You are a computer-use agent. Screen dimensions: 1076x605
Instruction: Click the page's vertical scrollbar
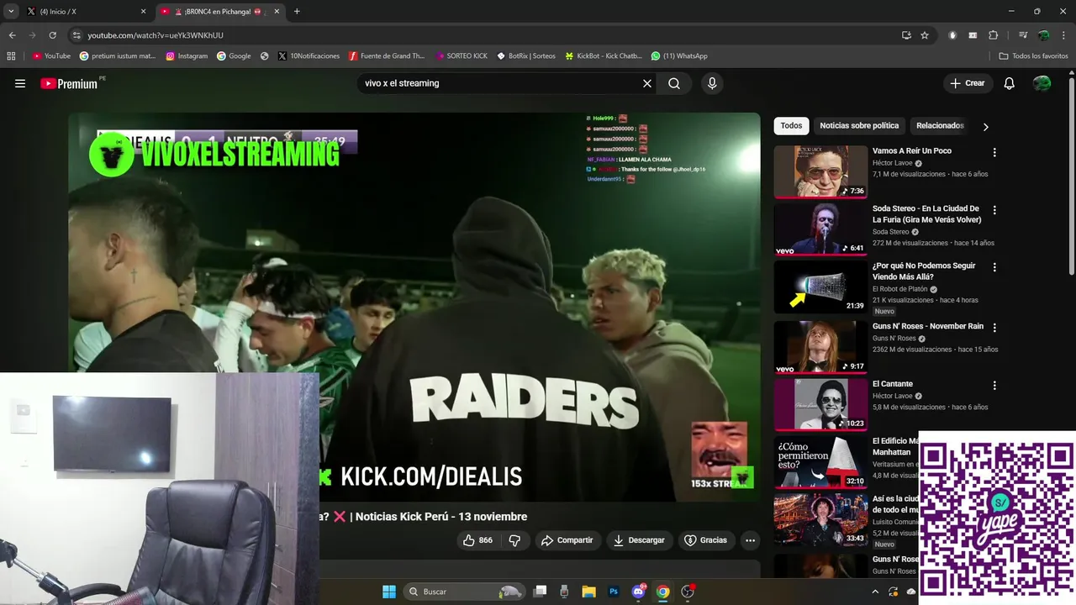coord(1071,175)
